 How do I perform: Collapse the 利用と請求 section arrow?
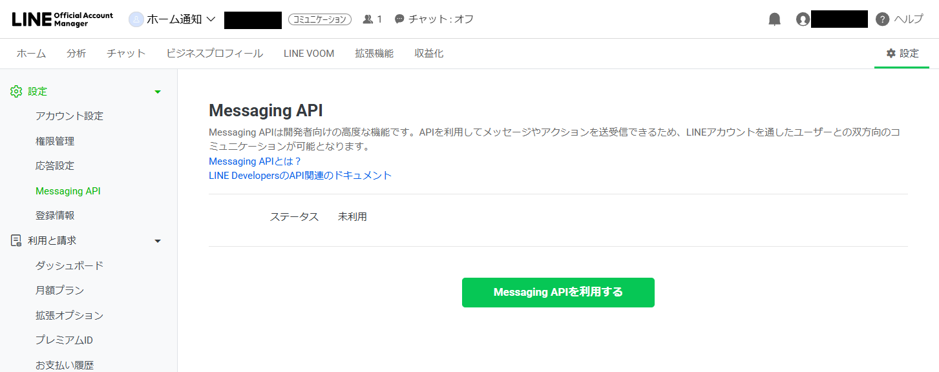tap(158, 241)
